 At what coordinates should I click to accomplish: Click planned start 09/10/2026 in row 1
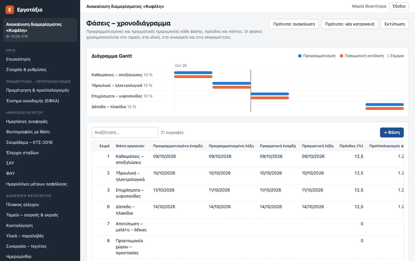tap(164, 157)
